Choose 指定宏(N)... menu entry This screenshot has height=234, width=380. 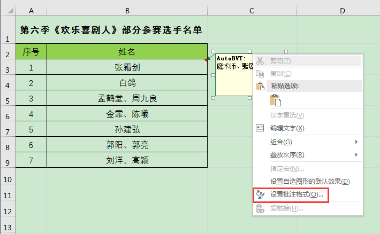point(308,168)
